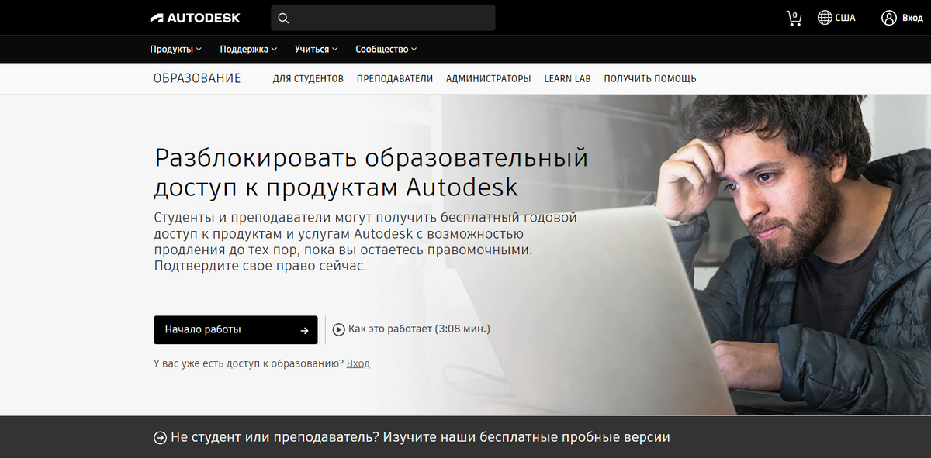The image size is (931, 458).
Task: Expand the Сообщество menu
Action: pos(386,49)
